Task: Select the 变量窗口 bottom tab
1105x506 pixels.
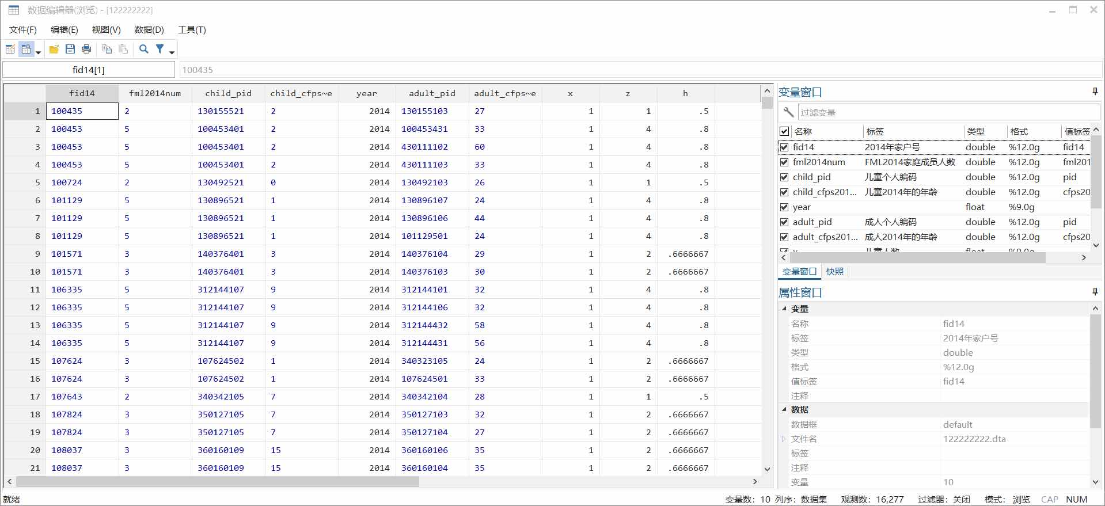Action: click(x=799, y=272)
